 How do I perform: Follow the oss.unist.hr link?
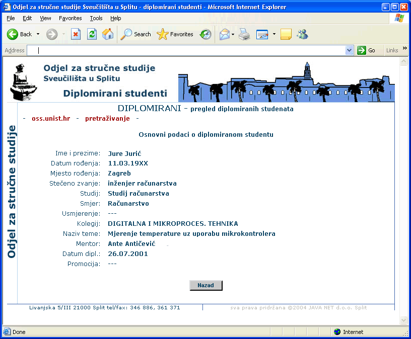[51, 119]
